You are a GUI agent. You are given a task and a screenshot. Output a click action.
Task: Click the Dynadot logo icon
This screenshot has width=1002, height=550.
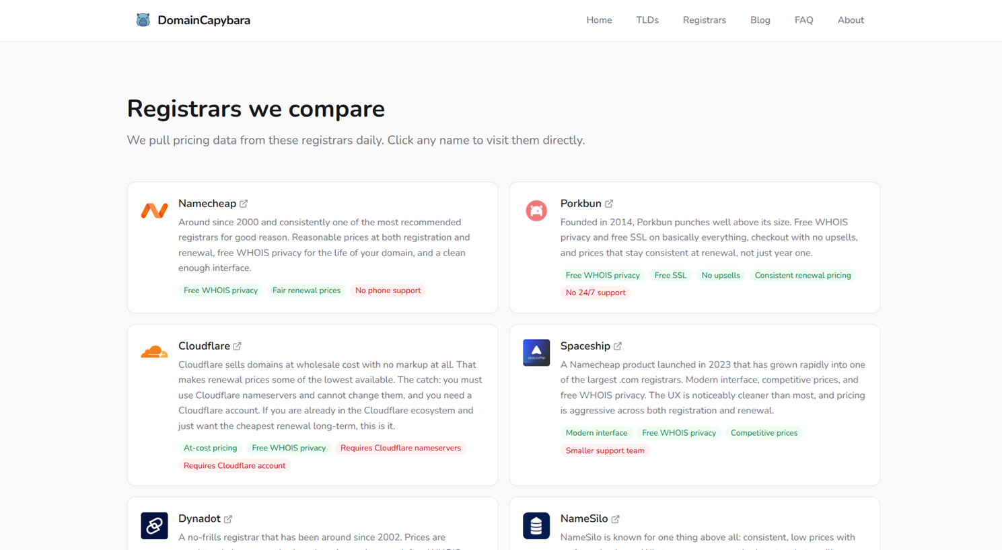[x=154, y=525]
